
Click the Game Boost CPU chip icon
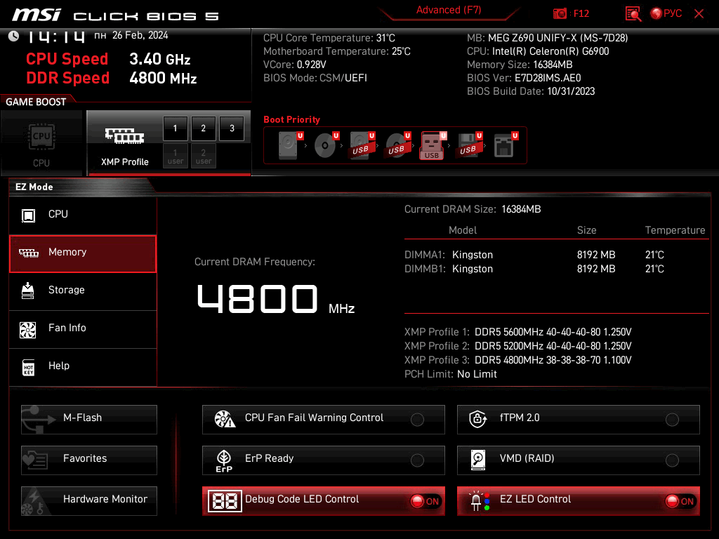click(41, 136)
